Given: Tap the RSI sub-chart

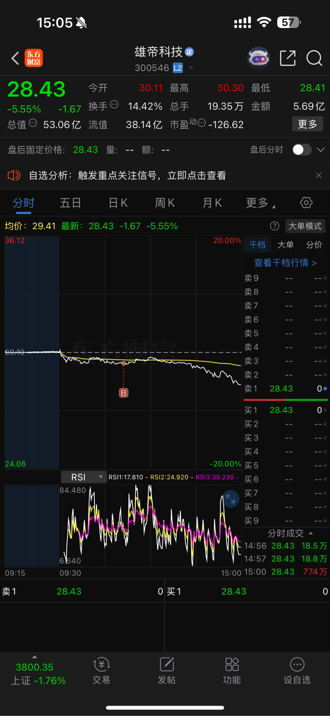Looking at the screenshot, I should pos(123,525).
